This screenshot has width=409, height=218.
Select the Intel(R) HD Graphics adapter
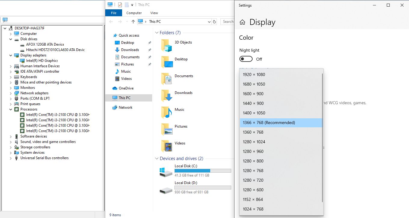click(x=42, y=61)
